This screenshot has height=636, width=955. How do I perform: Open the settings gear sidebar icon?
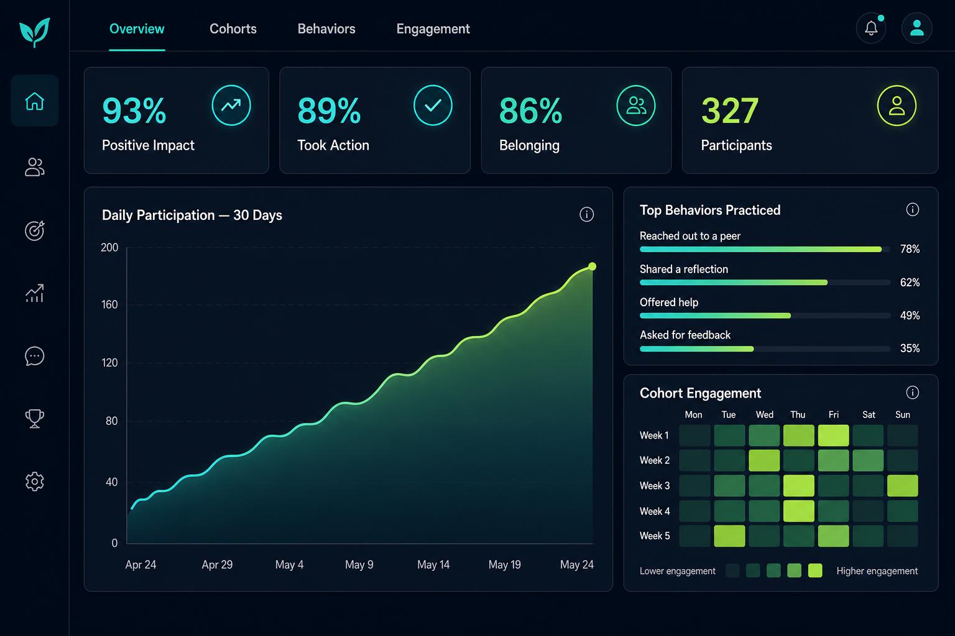pos(35,481)
